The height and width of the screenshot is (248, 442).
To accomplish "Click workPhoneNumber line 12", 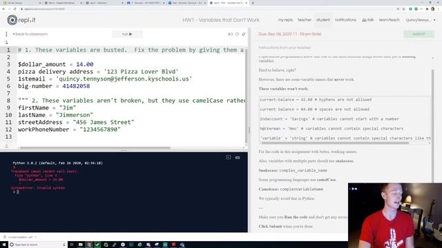I will (x=69, y=130).
